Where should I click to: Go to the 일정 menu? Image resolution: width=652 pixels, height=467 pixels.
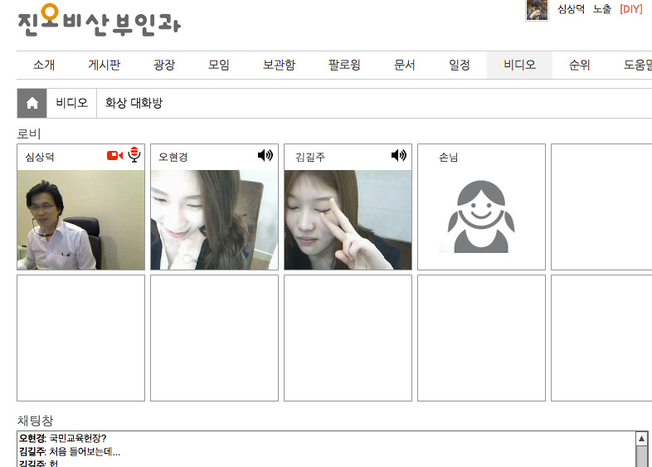click(460, 65)
